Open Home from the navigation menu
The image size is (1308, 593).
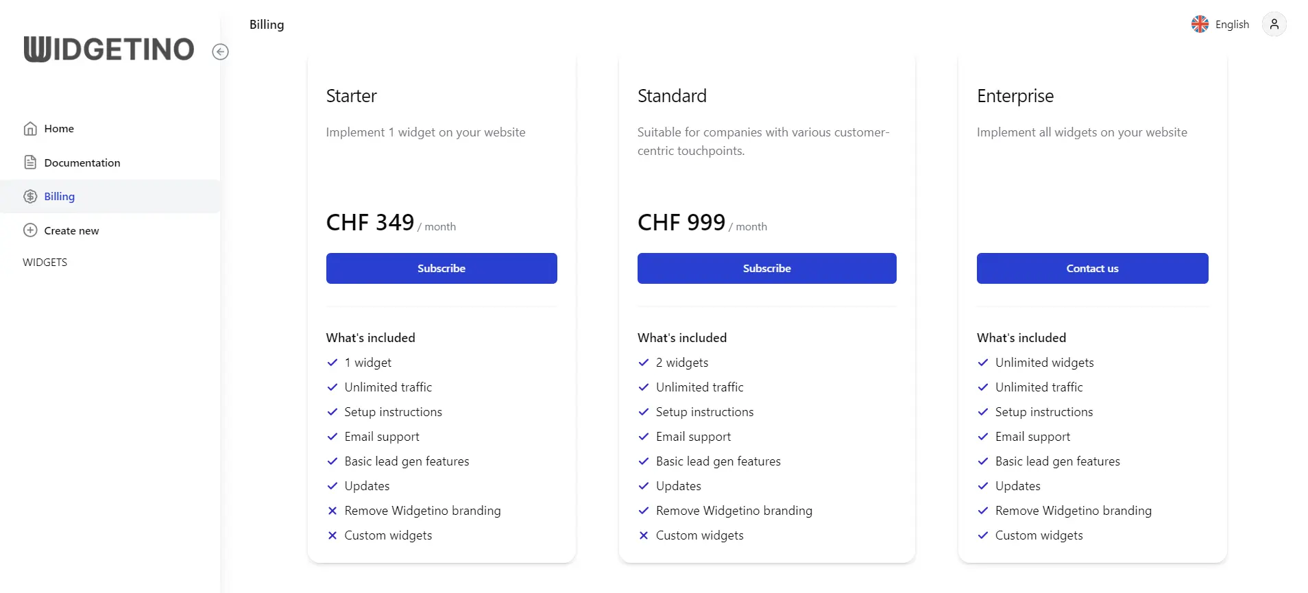pos(59,128)
